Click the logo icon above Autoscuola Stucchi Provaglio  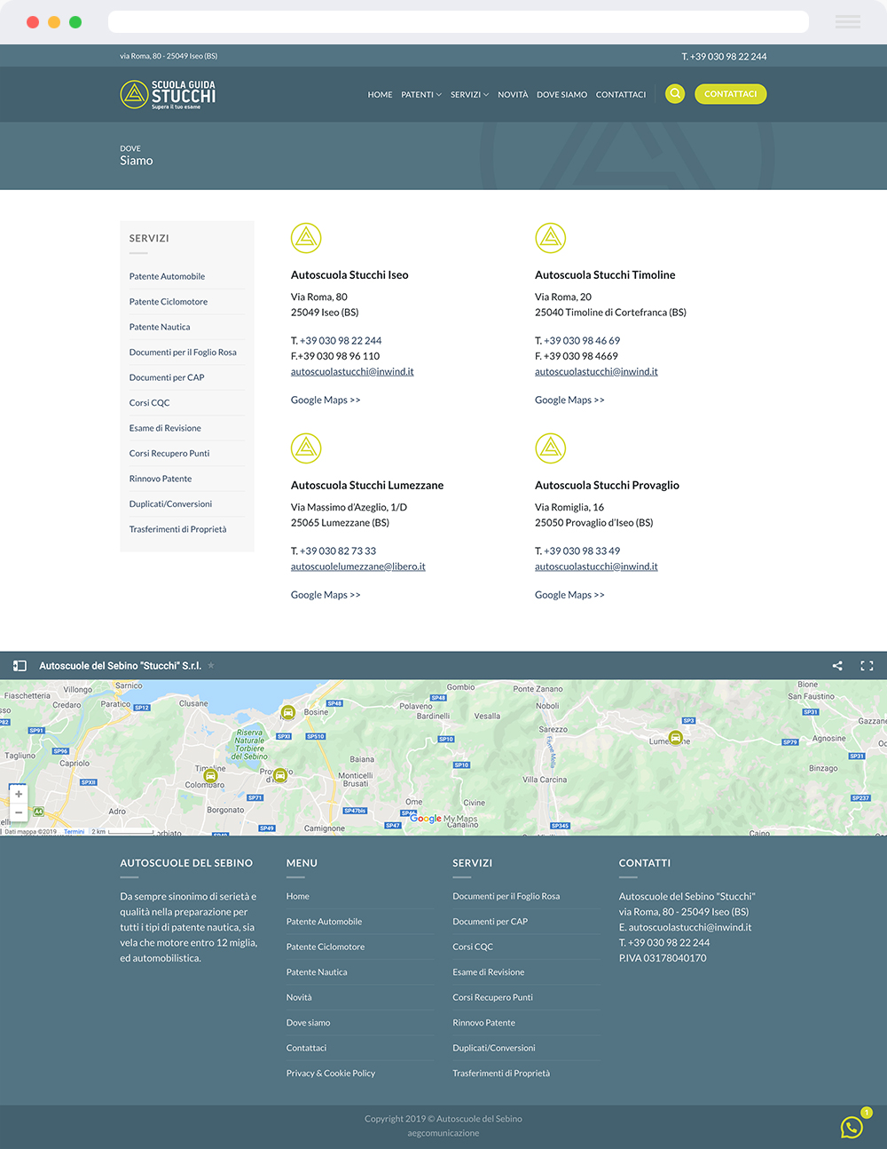(x=550, y=448)
